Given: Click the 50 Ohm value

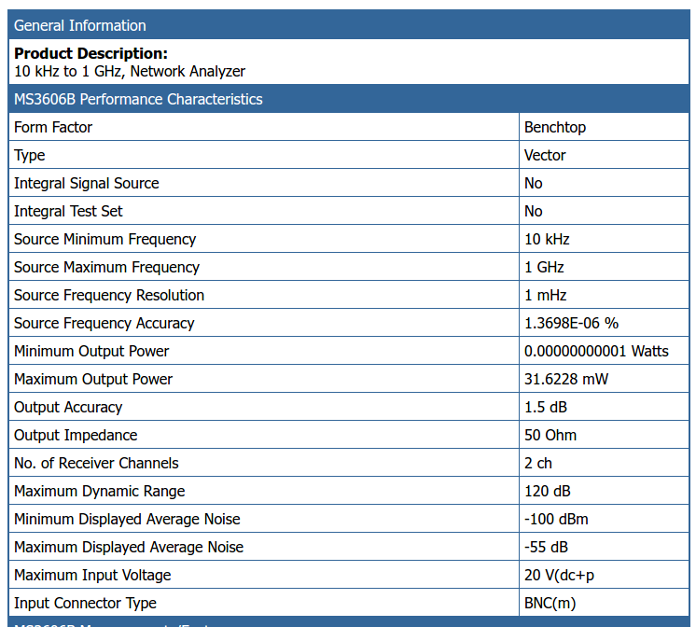Looking at the screenshot, I should (550, 435).
